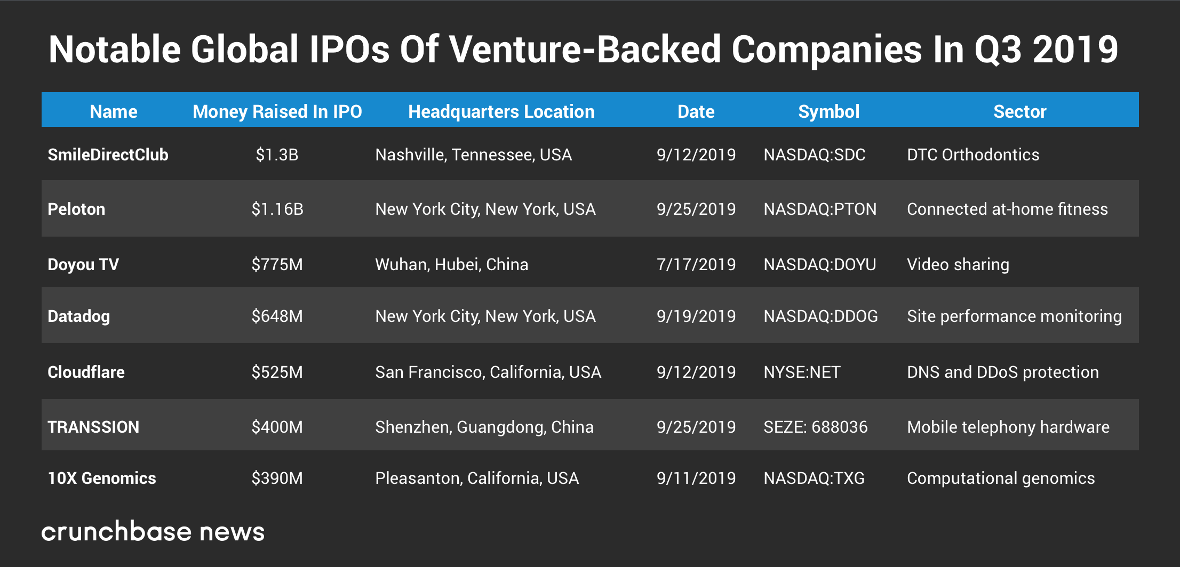
Task: Click the Money Raised In IPO header
Action: coord(277,111)
